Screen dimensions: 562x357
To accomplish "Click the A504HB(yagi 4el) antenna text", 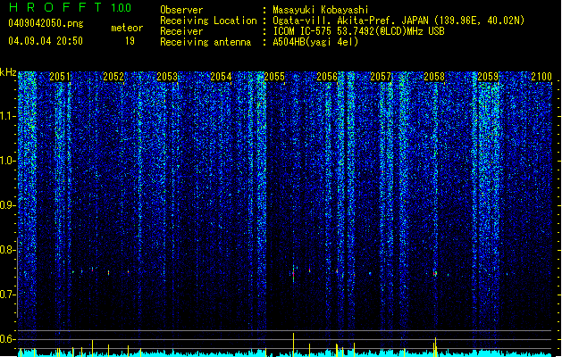I will [x=315, y=42].
